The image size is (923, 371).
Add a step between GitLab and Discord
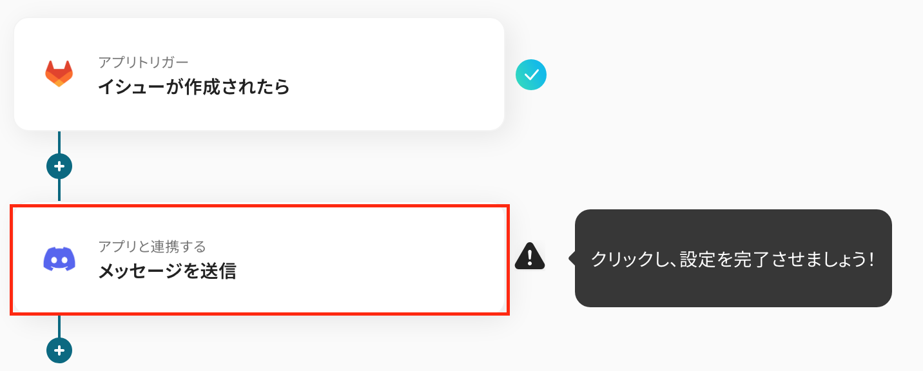59,166
